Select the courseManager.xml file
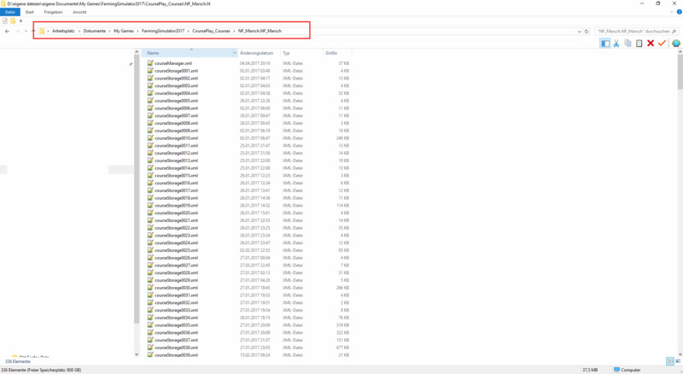The width and height of the screenshot is (683, 374). click(173, 63)
